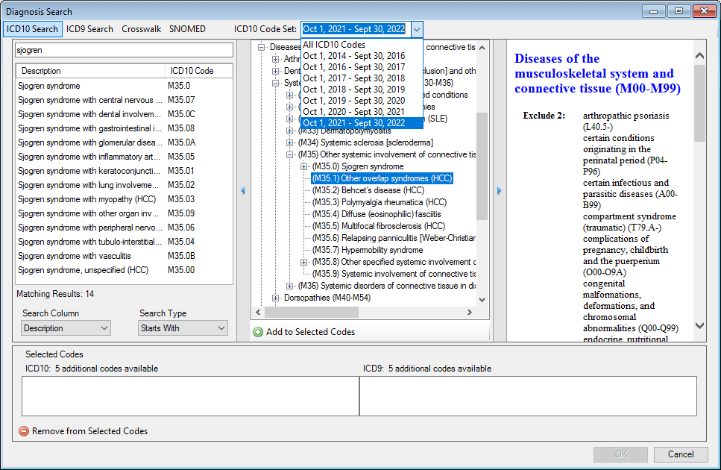Viewport: 721px width, 470px height.
Task: Switch to the ICD9 Search tab
Action: (x=89, y=29)
